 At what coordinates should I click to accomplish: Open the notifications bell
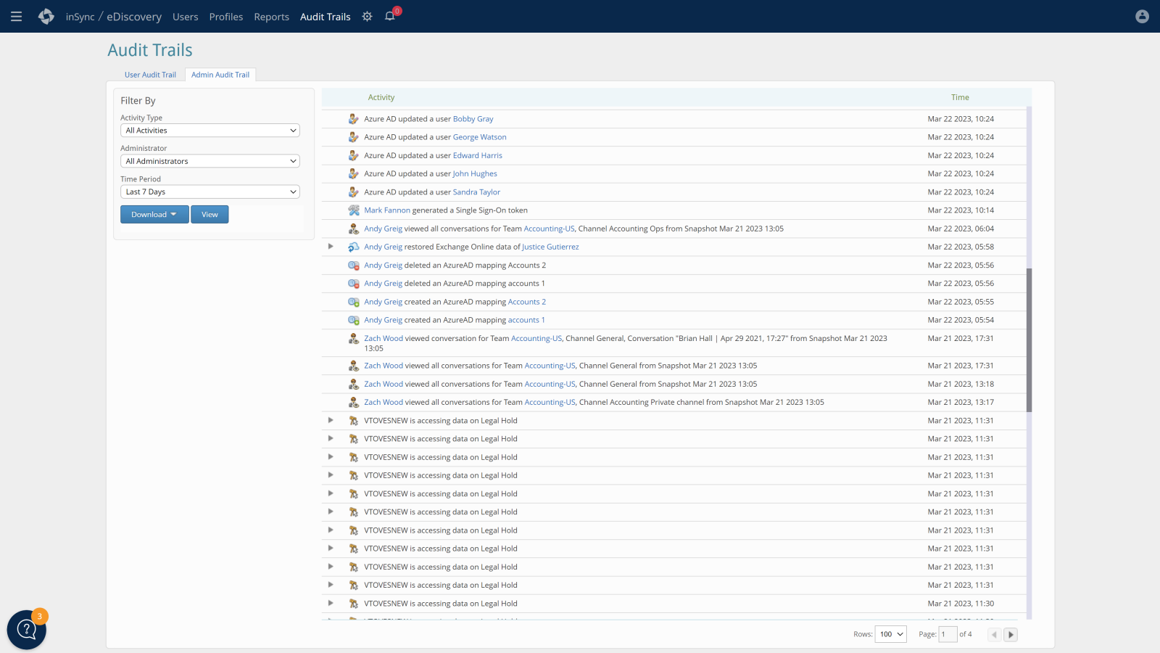pos(390,16)
